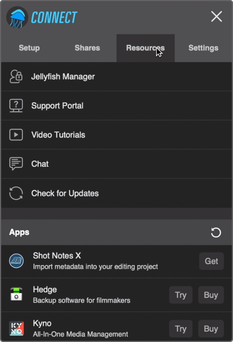Buy the Hedge app
233x342 pixels.
click(x=211, y=295)
